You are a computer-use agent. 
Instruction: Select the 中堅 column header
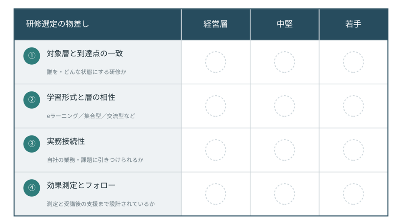tap(285, 24)
